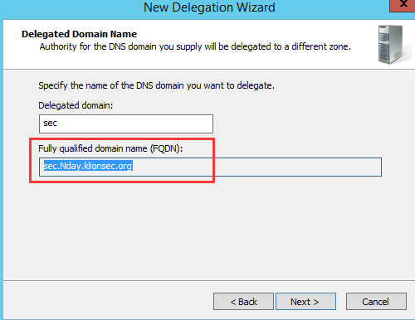Click the Delegated domain label
The height and width of the screenshot is (320, 415).
[x=76, y=105]
